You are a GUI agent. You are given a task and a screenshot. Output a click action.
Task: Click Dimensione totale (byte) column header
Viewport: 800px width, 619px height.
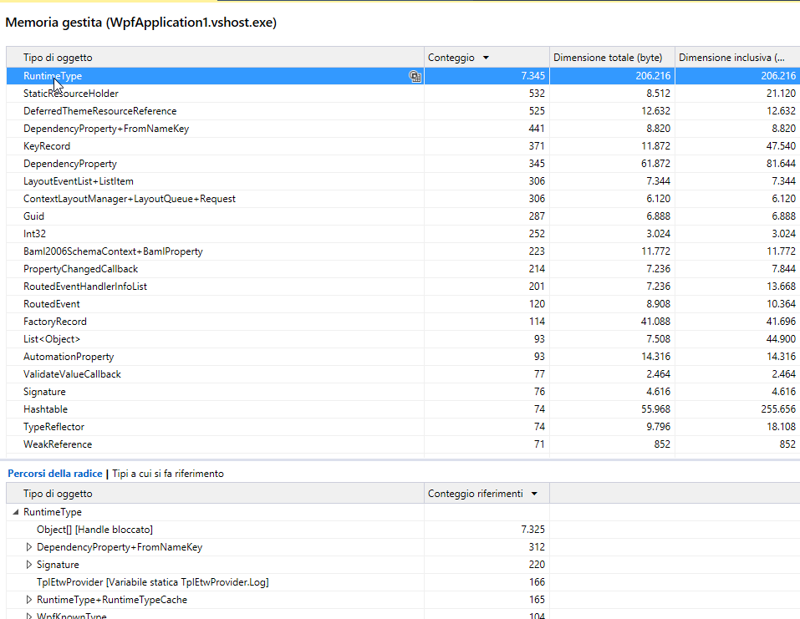pyautogui.click(x=612, y=58)
